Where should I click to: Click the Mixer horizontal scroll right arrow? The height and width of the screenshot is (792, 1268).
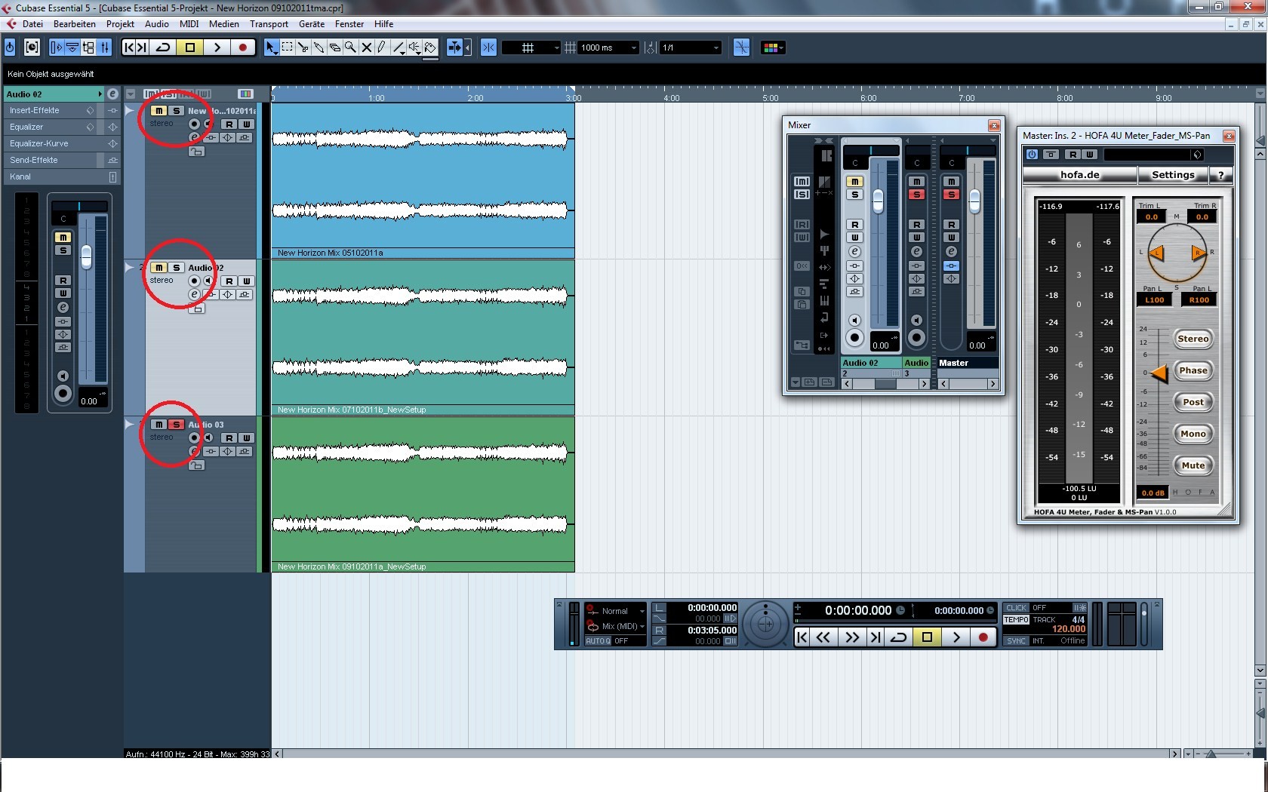[x=924, y=384]
